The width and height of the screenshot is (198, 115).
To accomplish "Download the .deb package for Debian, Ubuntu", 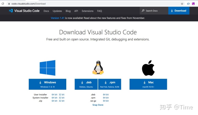I will (86, 84).
